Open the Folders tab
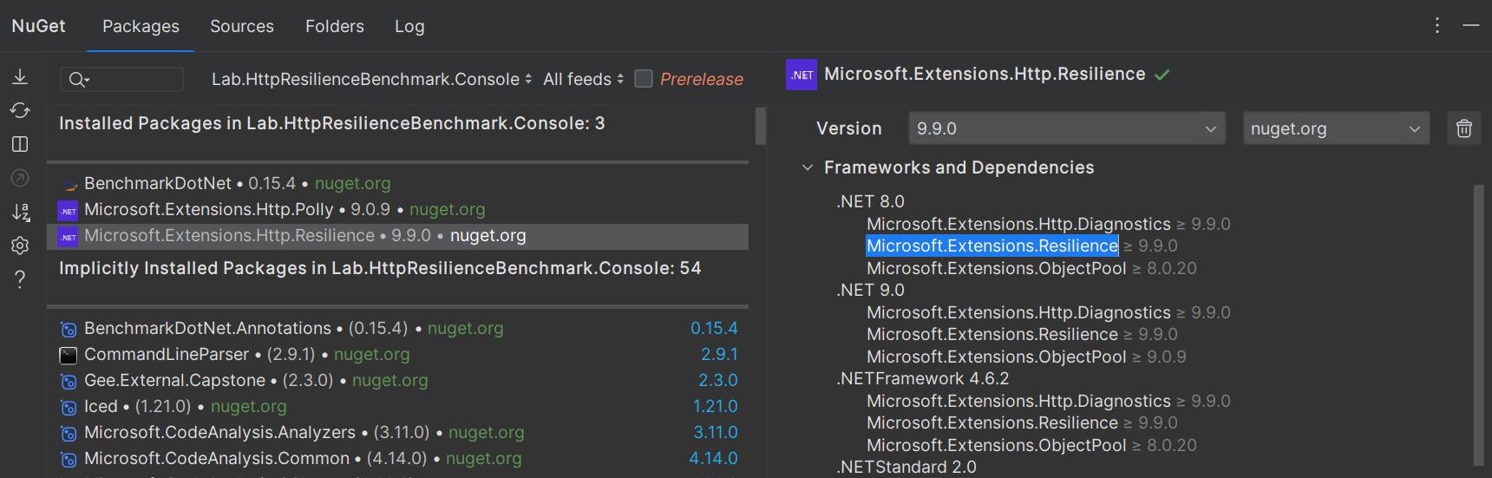 (x=335, y=26)
